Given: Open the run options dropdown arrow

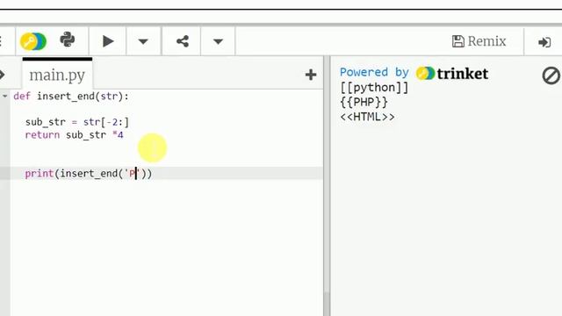Looking at the screenshot, I should (143, 41).
